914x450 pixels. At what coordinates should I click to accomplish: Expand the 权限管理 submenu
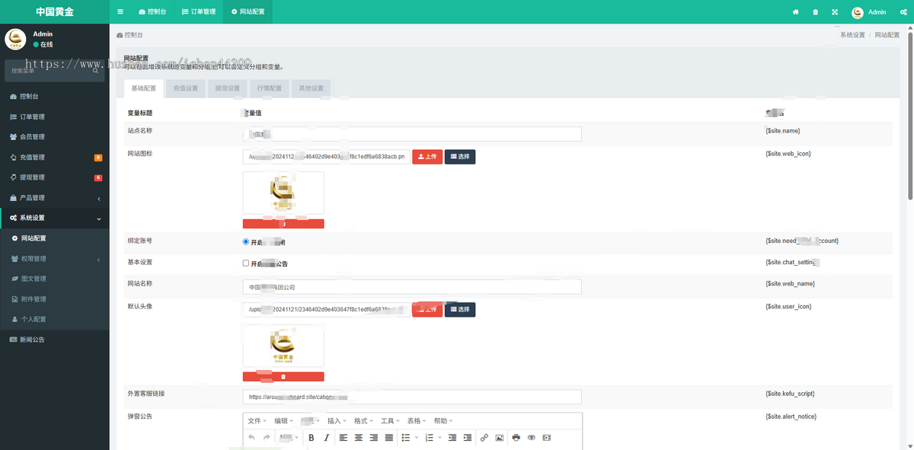point(54,259)
